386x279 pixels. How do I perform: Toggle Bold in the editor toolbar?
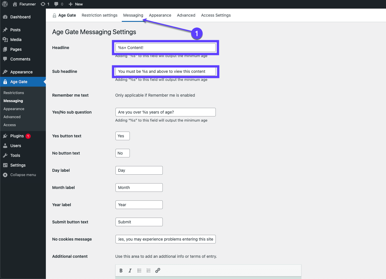click(x=121, y=270)
